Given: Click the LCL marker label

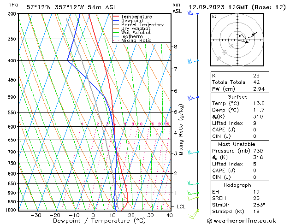Looking at the screenshot, I should (181, 206).
